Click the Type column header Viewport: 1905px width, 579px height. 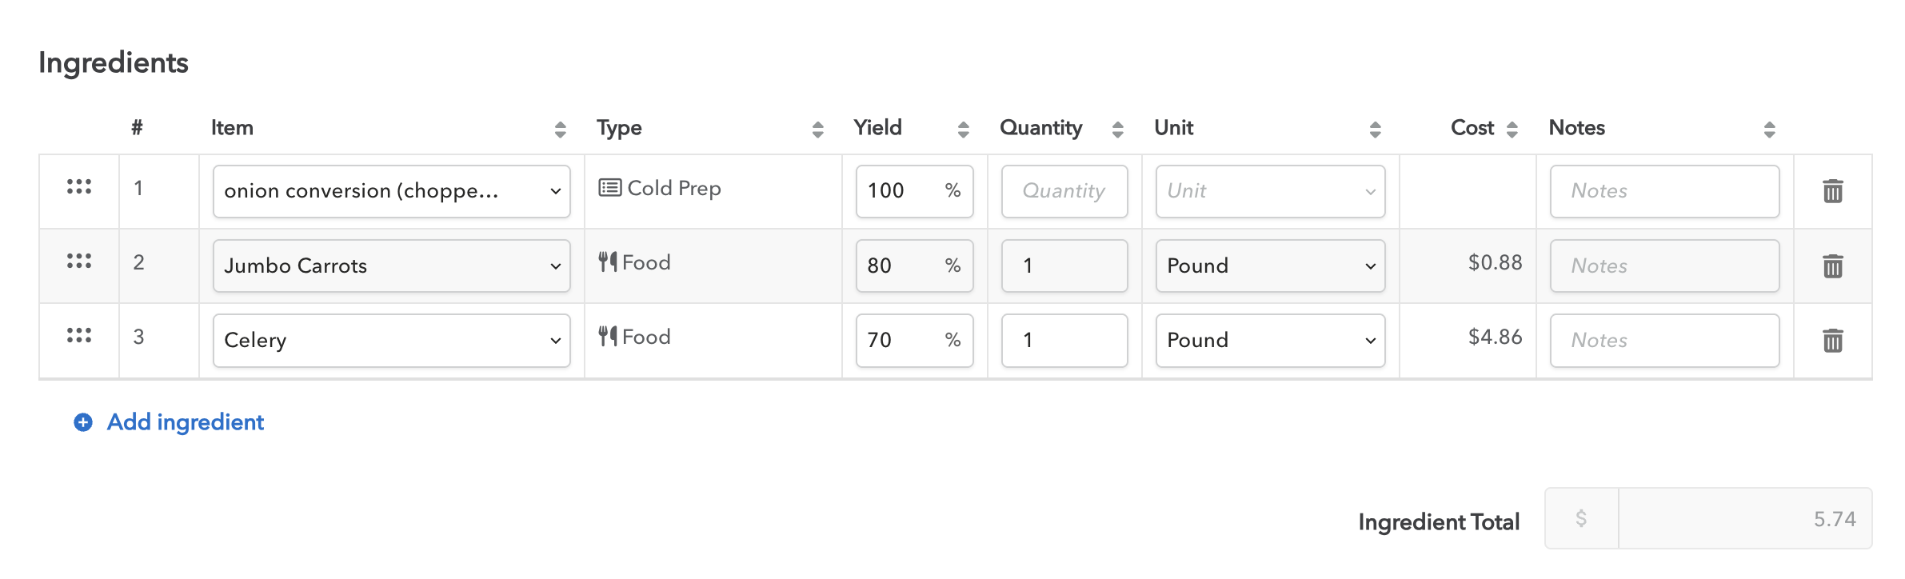point(619,128)
